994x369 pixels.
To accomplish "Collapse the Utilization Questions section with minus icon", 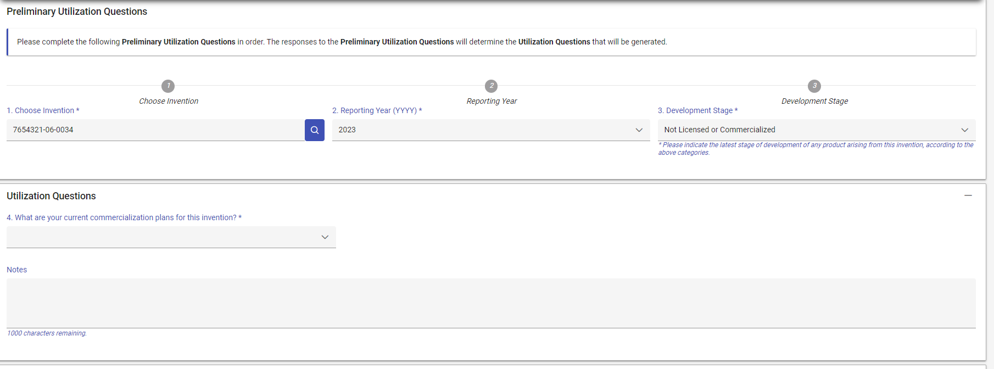I will tap(968, 195).
